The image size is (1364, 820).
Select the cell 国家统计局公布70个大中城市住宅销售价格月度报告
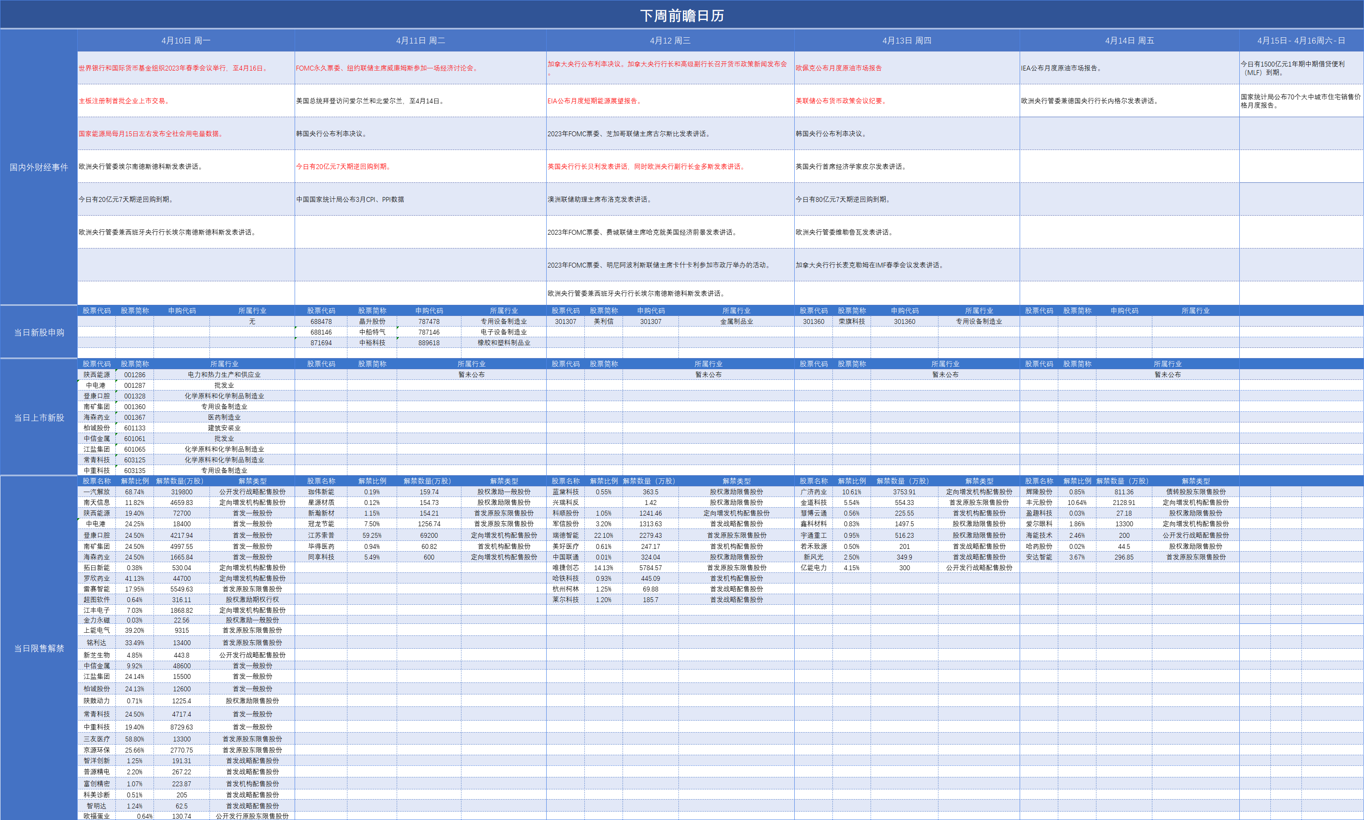[x=1301, y=101]
